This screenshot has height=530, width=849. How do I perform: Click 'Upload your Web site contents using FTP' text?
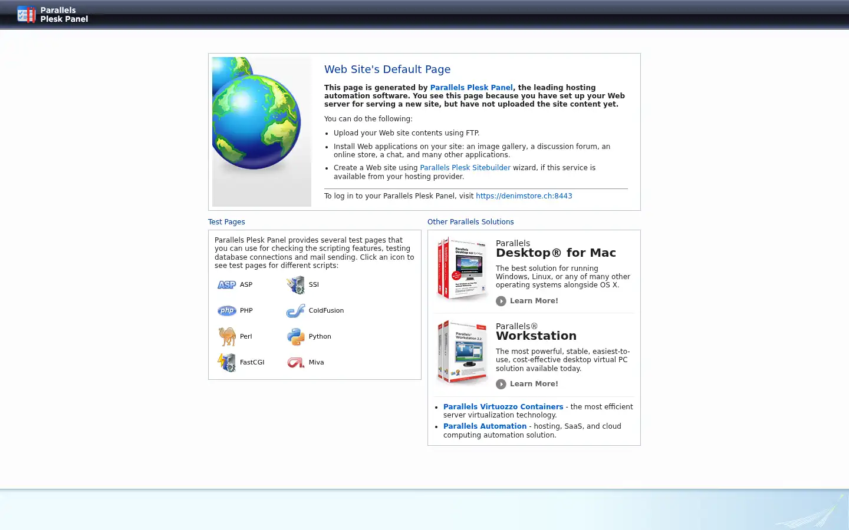(x=406, y=133)
